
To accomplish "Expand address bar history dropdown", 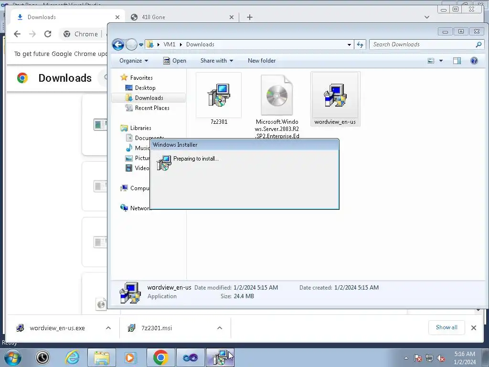I will [x=349, y=44].
